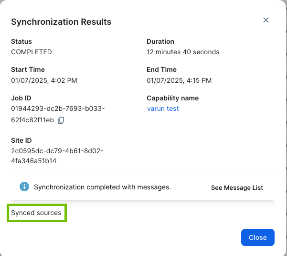Click the end time value 4:15 PM
Viewport: 287px width, 256px height.
click(179, 80)
